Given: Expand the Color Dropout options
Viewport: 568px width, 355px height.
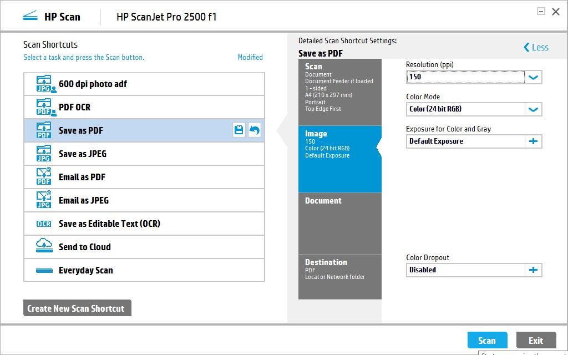Looking at the screenshot, I should tap(534, 270).
